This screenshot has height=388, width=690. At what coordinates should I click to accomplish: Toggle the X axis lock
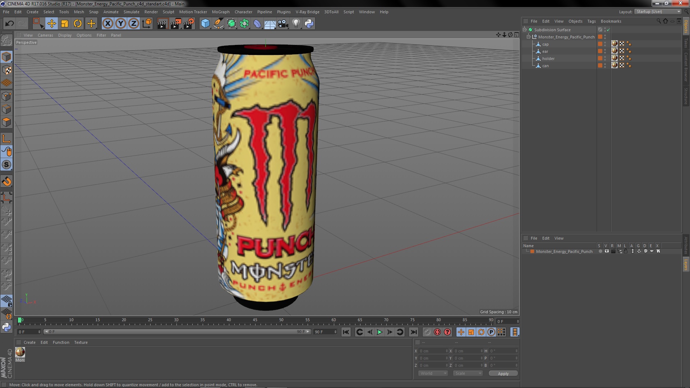click(107, 24)
